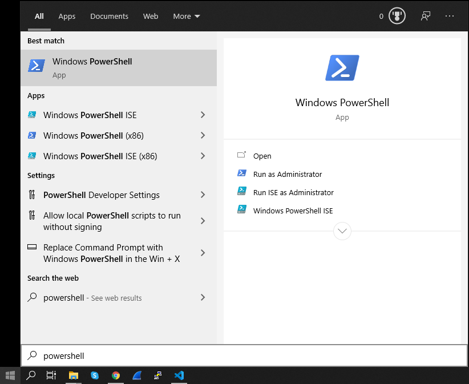
Task: Click the Windows PowerShell (x86) result text
Action: tap(94, 136)
